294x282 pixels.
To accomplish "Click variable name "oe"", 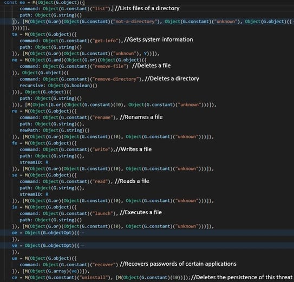I will [x=15, y=233].
